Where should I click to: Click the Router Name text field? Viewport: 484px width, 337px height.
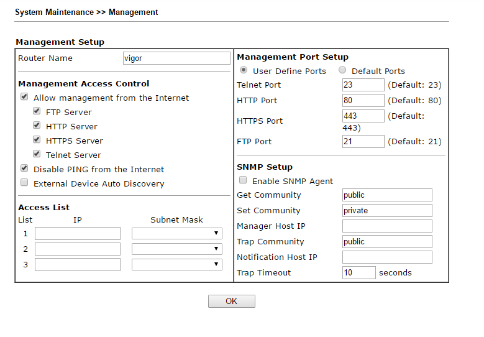click(176, 58)
